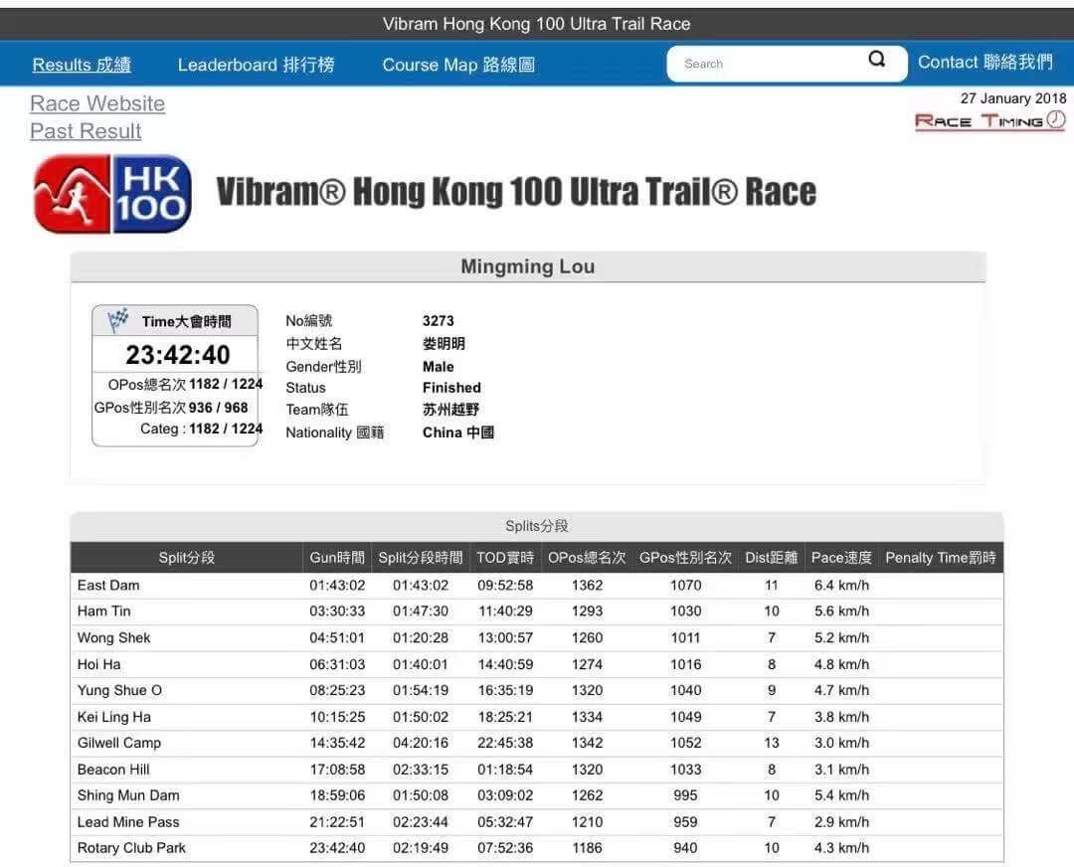Select the East Dam split row
The image size is (1074, 867).
(x=537, y=586)
